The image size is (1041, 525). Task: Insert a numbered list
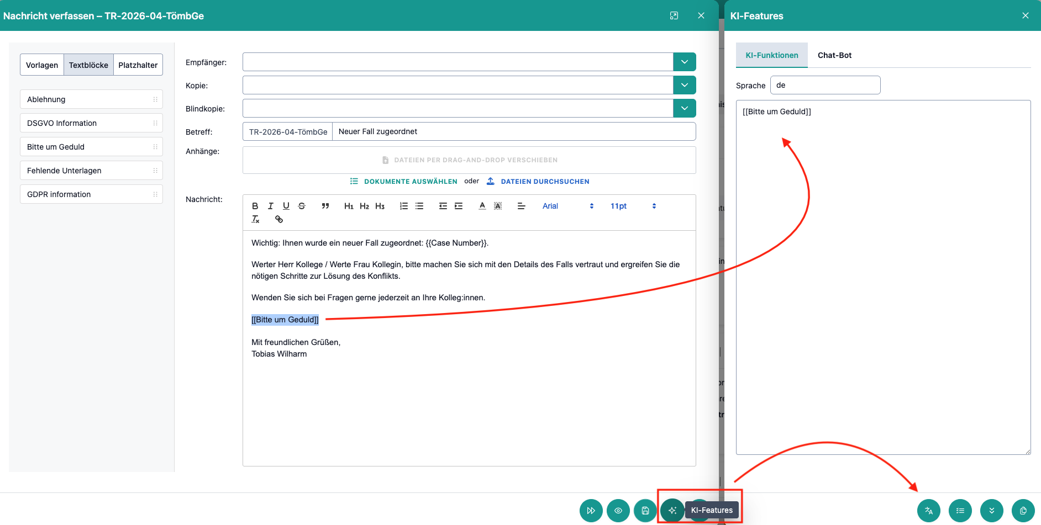[404, 206]
